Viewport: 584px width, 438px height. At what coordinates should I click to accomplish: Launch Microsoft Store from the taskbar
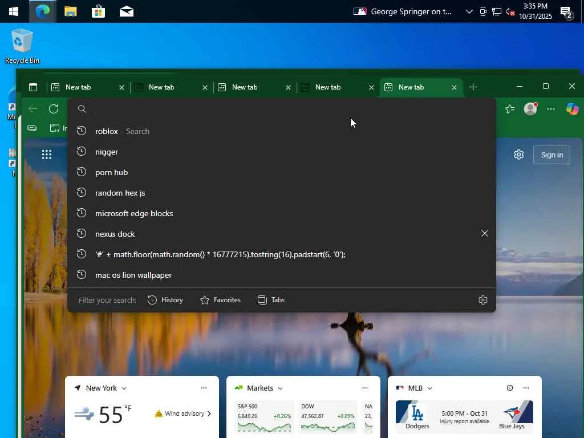pos(98,11)
